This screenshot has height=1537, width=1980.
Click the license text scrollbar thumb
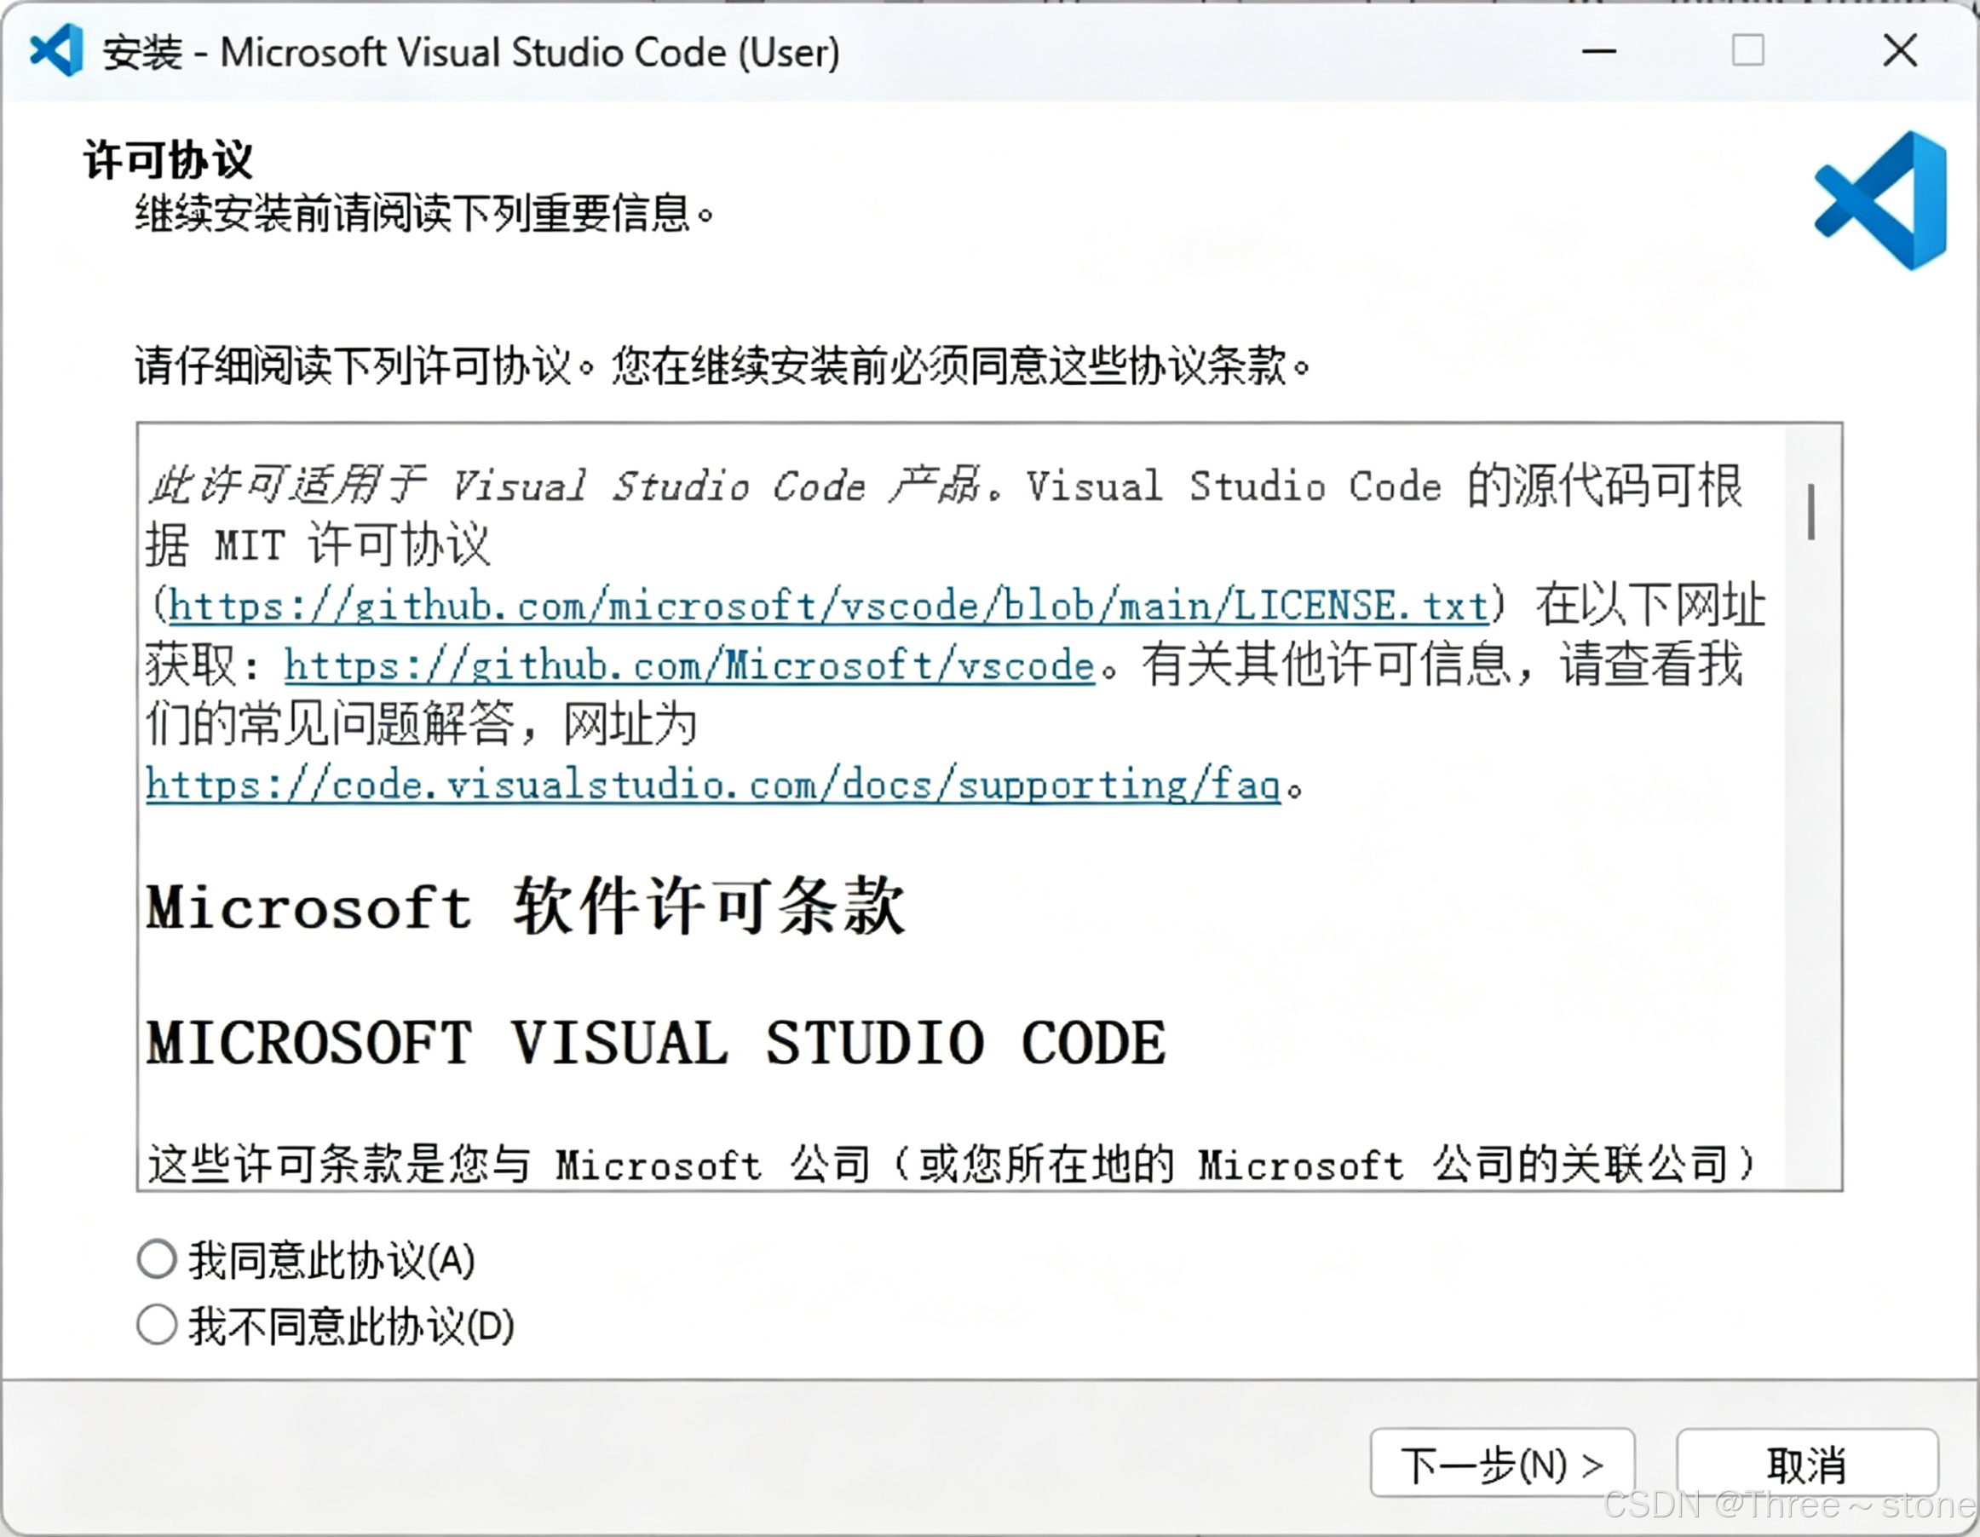[1810, 512]
